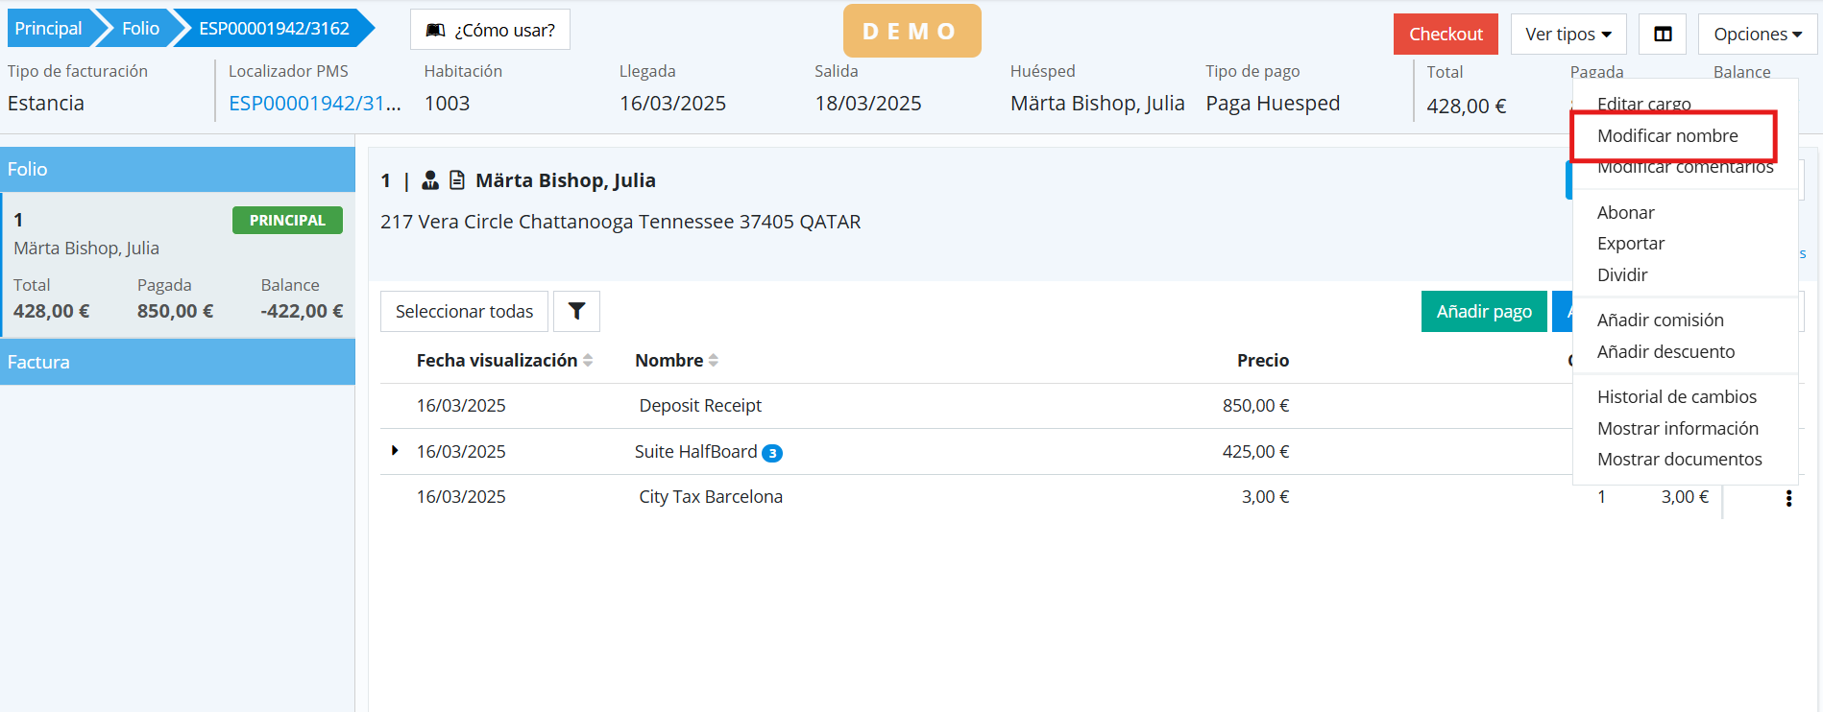
Task: Select Modificar nombre from the context menu
Action: pos(1667,136)
